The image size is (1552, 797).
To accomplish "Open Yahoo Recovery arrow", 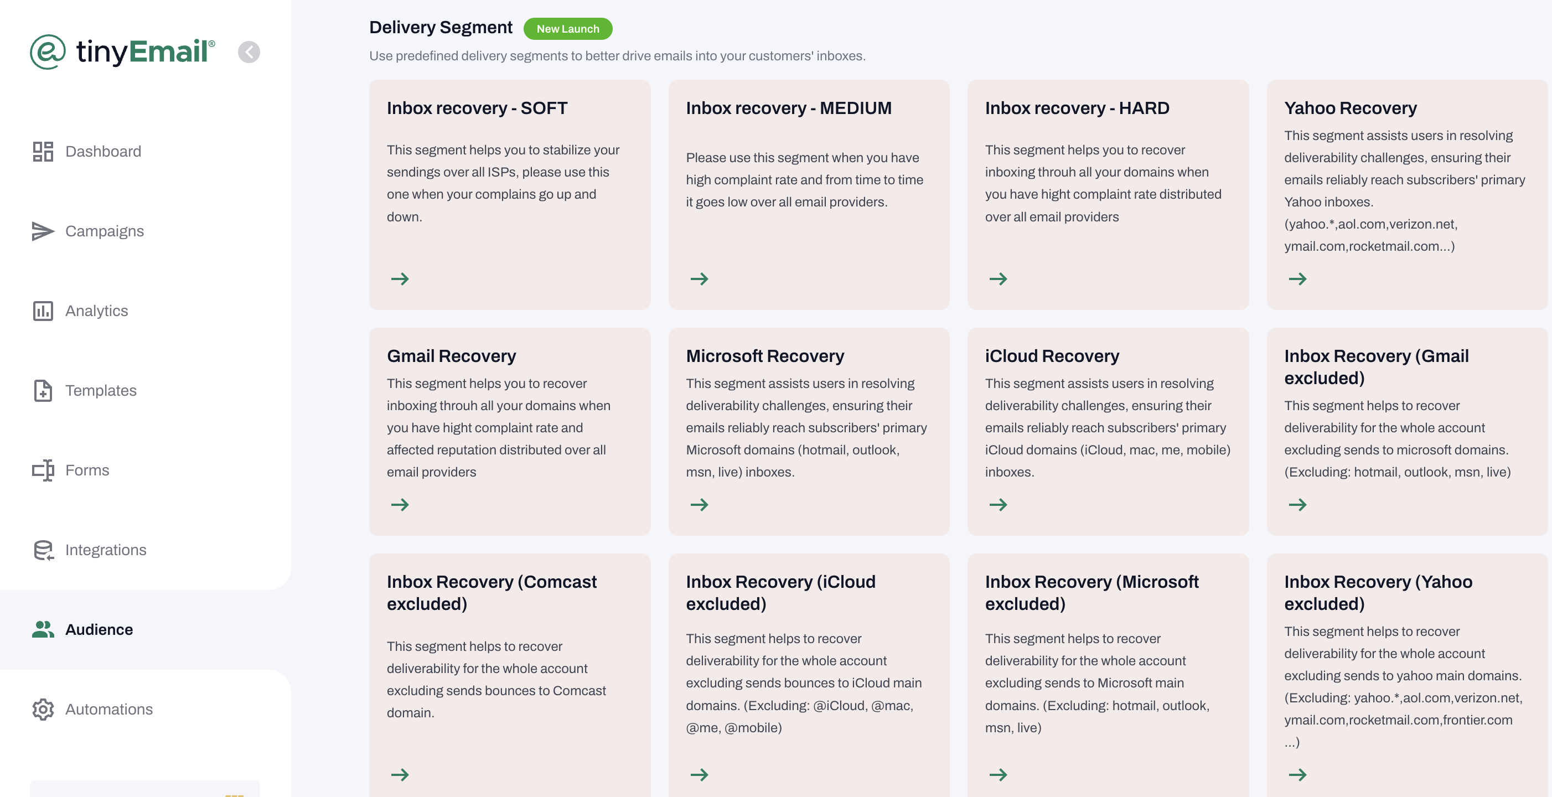I will [x=1297, y=279].
